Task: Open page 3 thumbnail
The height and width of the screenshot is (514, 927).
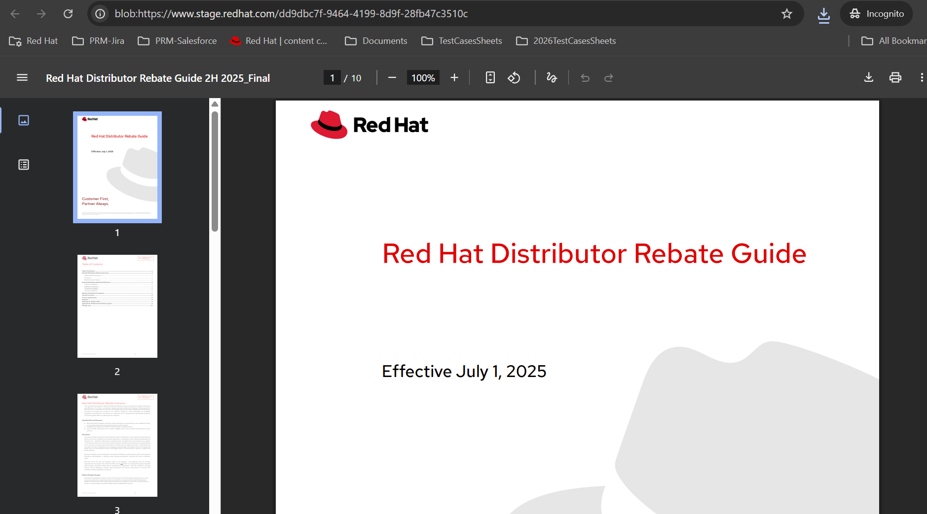Action: point(117,445)
